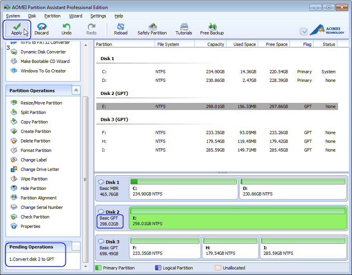Screen dimensions: 352x275
Task: Click the Discard button
Action: pos(42,28)
